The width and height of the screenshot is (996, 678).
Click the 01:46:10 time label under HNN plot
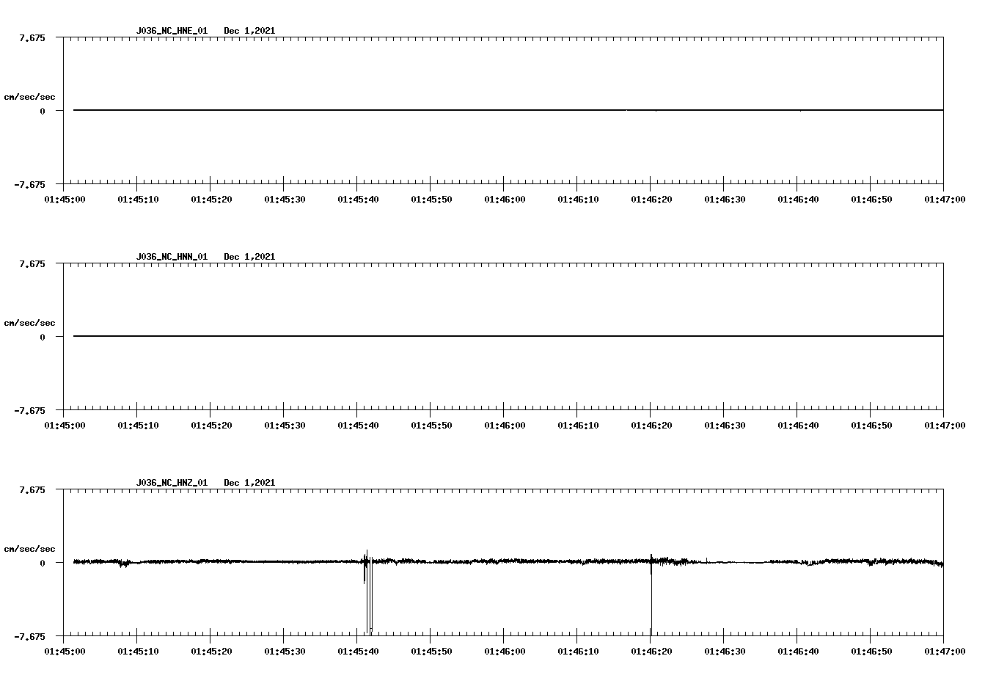pos(578,426)
